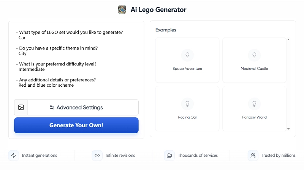Click the examples scrollbar down arrow
304x170 pixels.
tap(288, 129)
